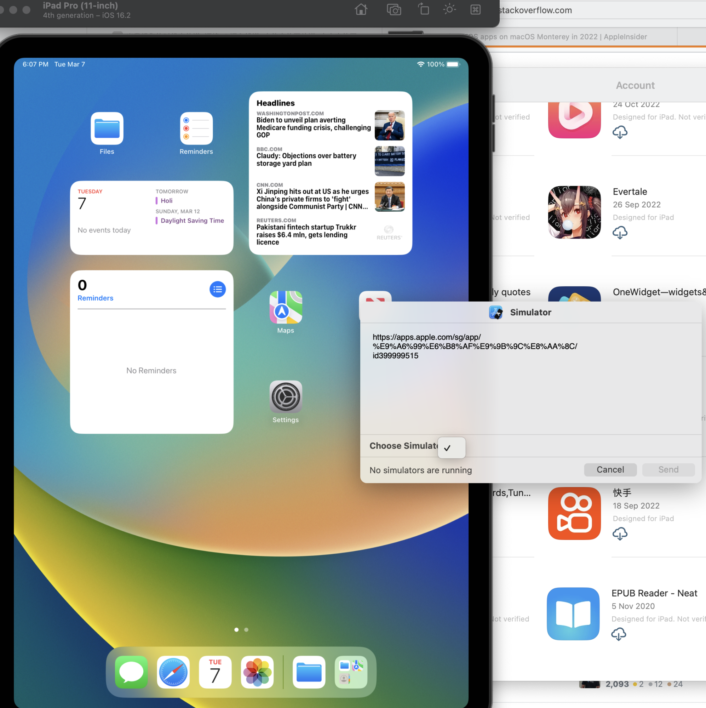Open the Reminders app icon
706x708 pixels.
[x=196, y=129]
